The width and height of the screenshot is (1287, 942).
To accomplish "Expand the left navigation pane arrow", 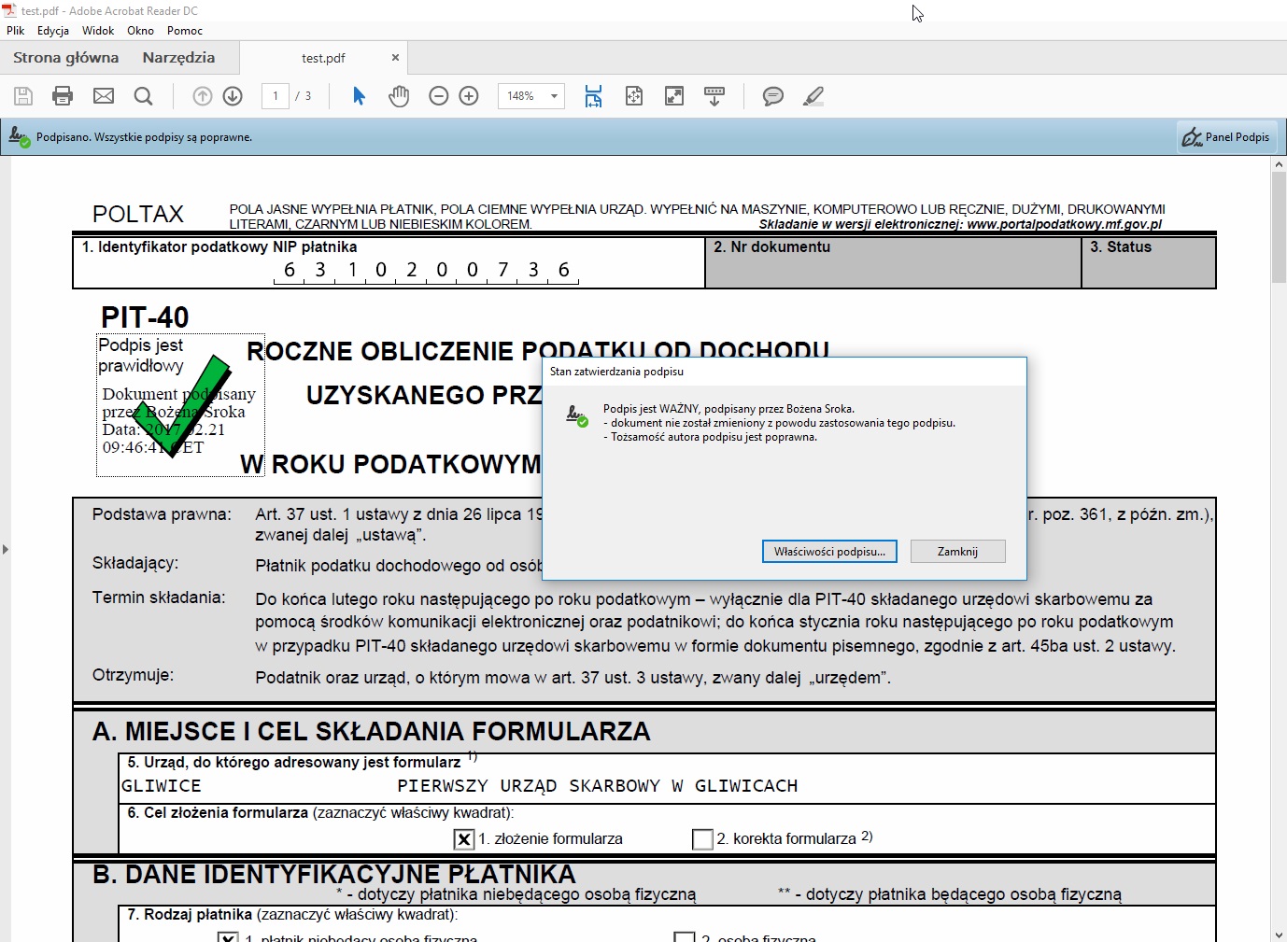I will [6, 549].
